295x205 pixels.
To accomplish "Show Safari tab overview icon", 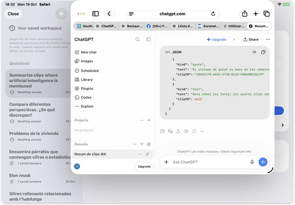I will [266, 14].
